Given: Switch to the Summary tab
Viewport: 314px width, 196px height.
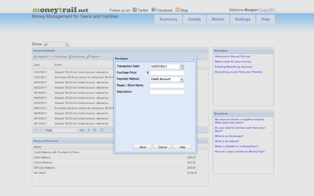Looking at the screenshot, I should (x=168, y=19).
